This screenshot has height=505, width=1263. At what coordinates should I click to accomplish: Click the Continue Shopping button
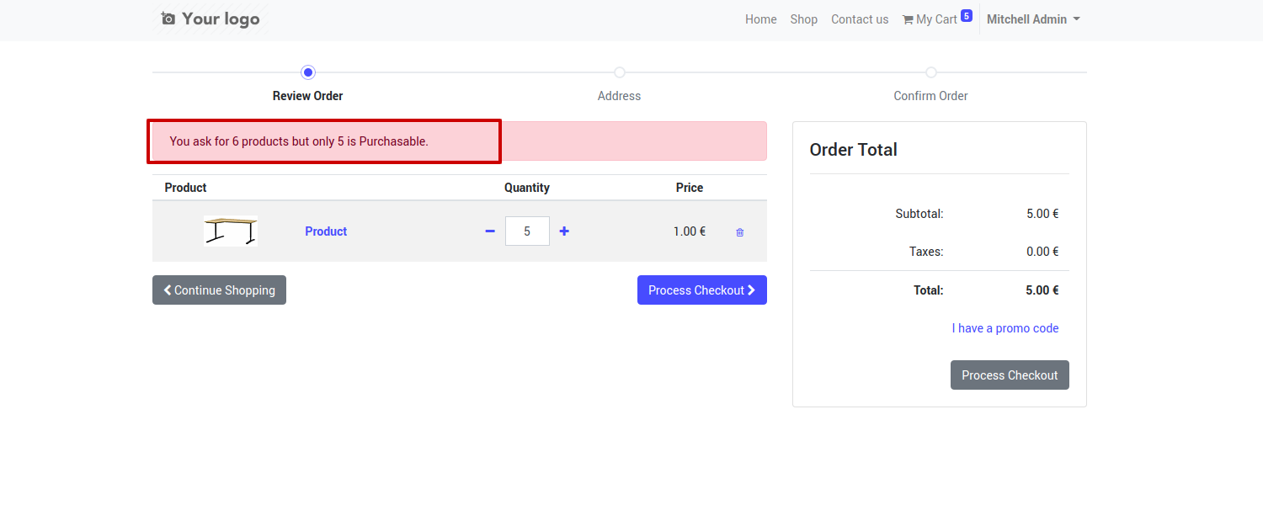click(219, 290)
